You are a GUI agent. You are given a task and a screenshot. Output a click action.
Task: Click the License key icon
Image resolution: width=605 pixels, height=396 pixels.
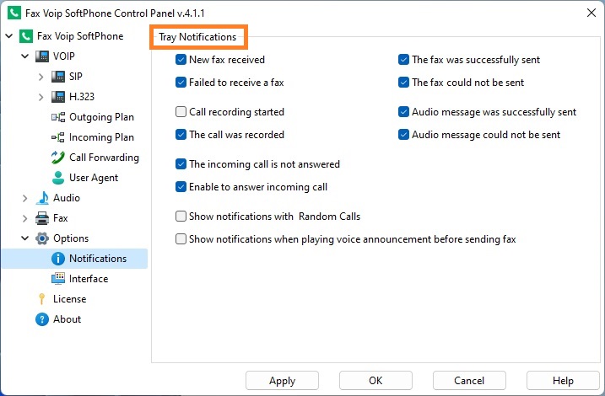[x=42, y=299]
